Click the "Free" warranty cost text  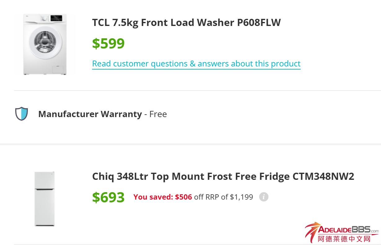[x=158, y=114]
